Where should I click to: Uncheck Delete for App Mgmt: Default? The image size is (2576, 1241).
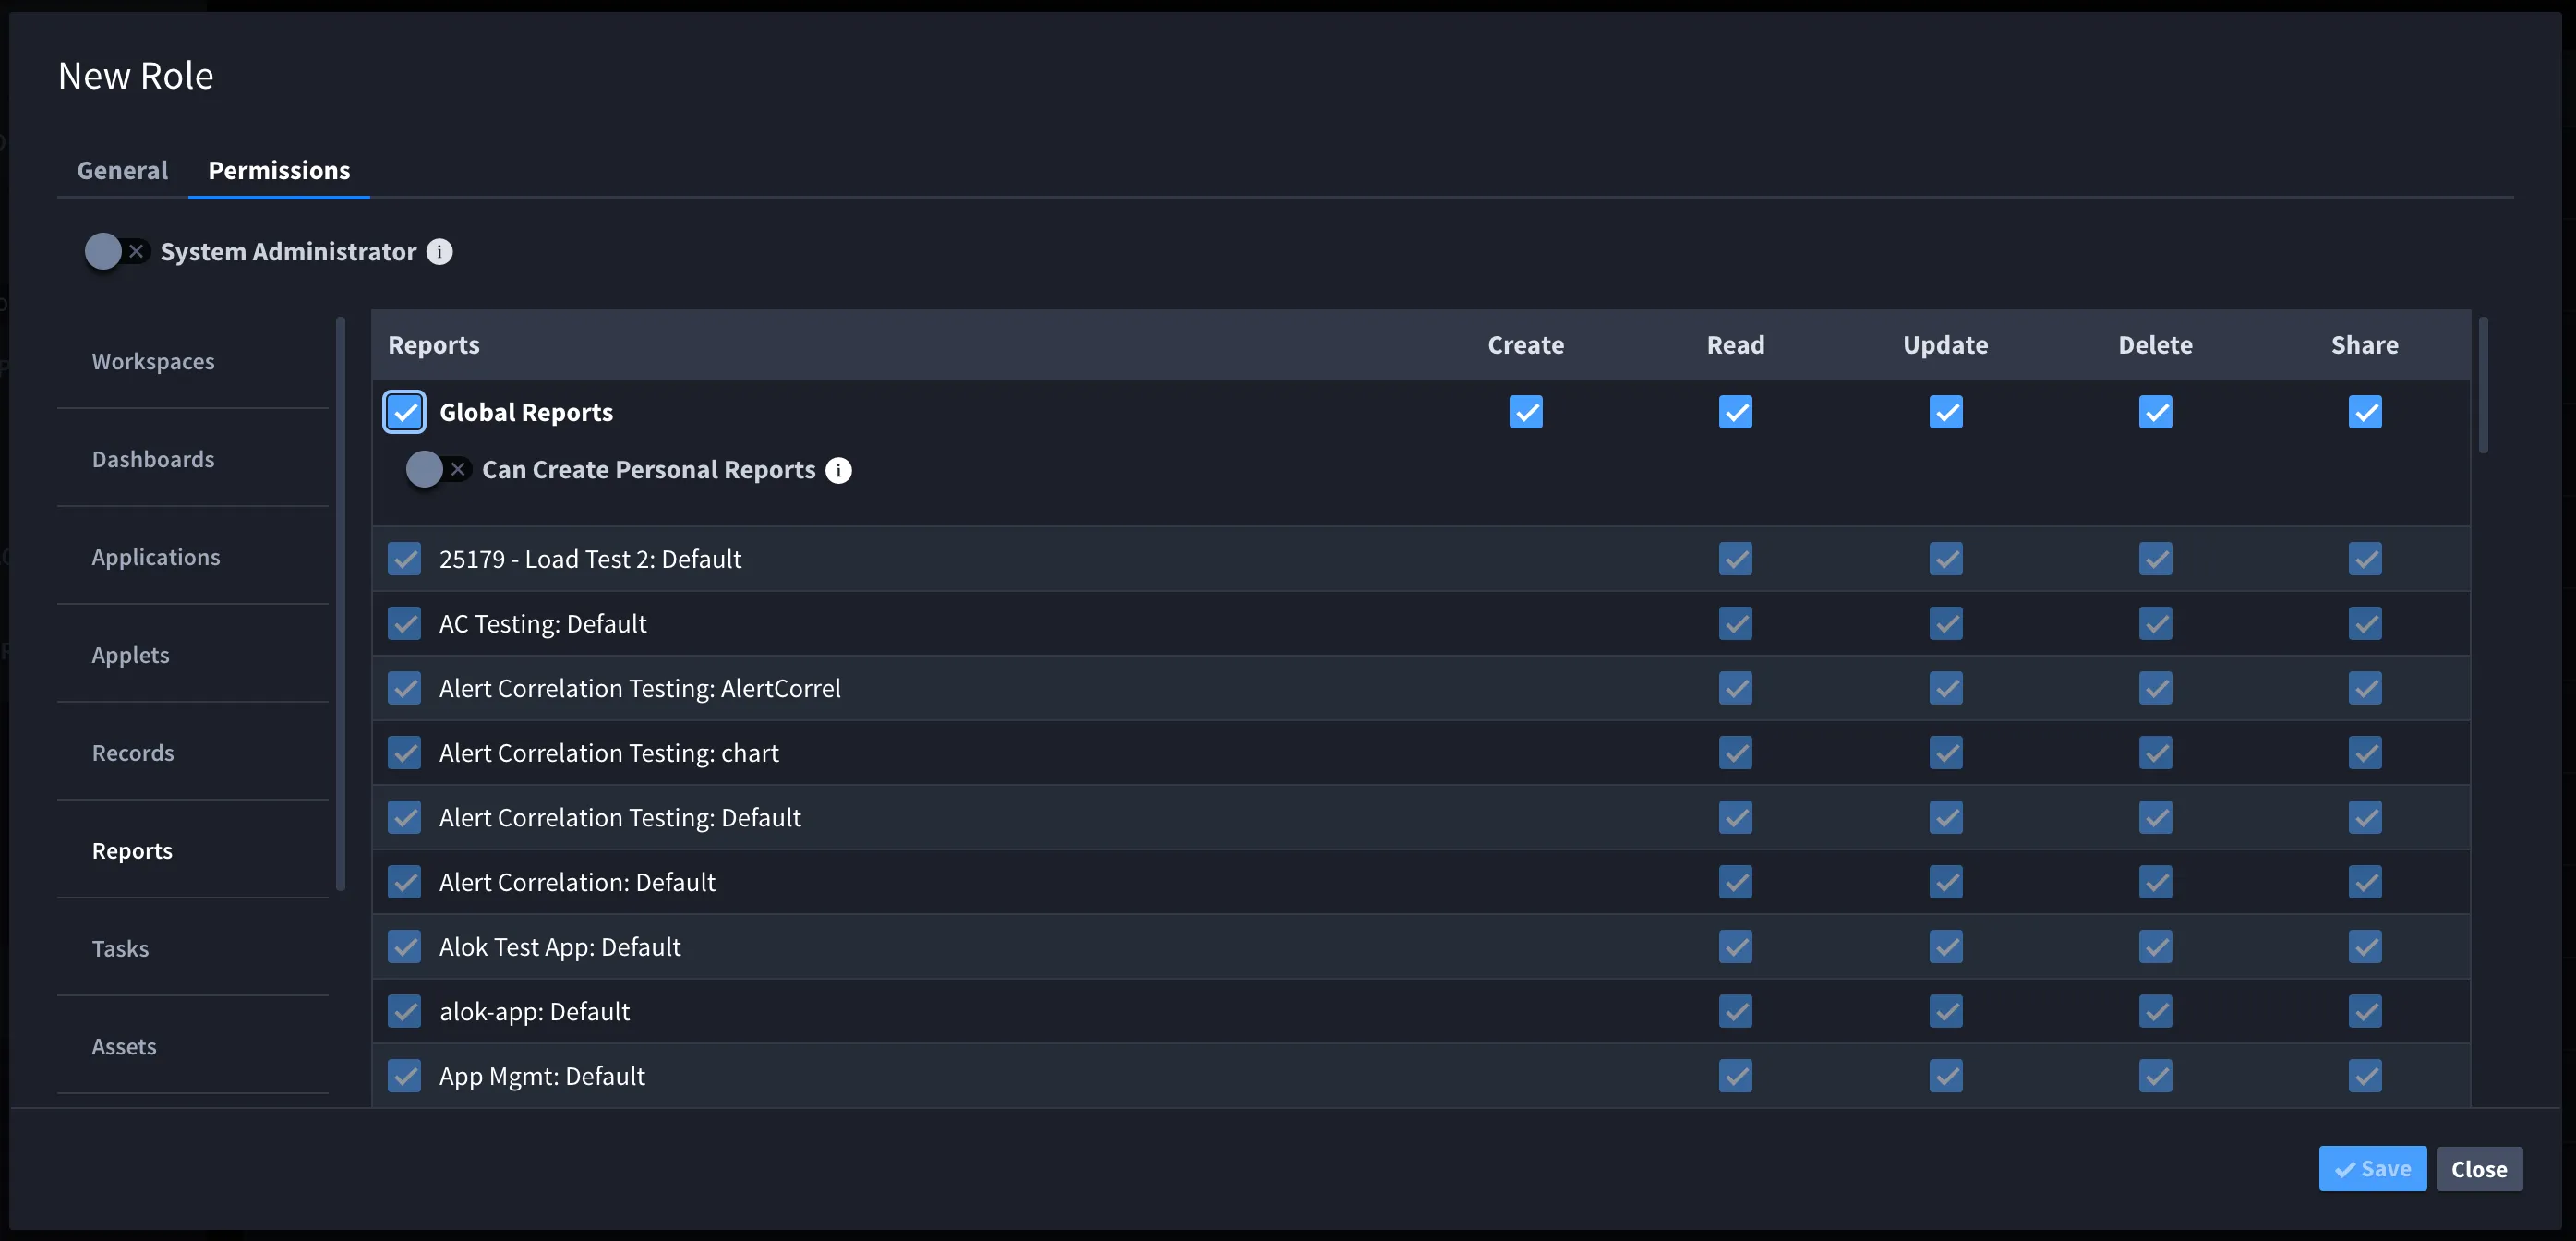pyautogui.click(x=2155, y=1076)
